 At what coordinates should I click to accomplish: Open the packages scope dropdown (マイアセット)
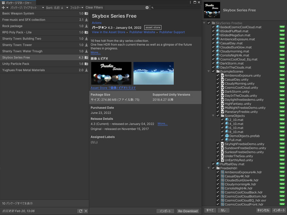(x=27, y=8)
